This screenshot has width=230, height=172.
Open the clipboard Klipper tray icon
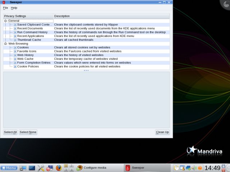pos(176,168)
